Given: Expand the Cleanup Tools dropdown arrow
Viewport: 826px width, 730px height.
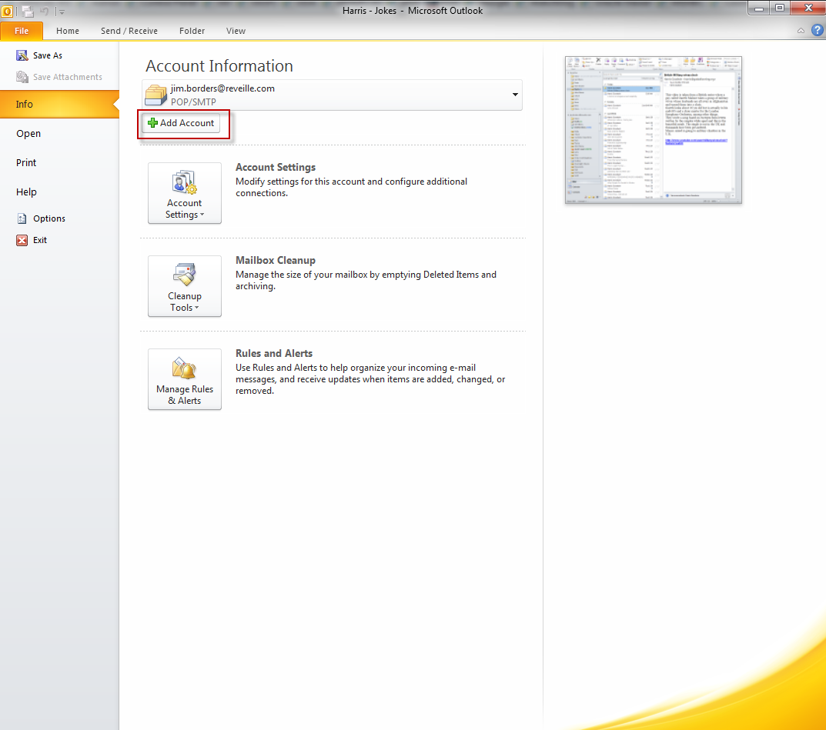Looking at the screenshot, I should (197, 308).
